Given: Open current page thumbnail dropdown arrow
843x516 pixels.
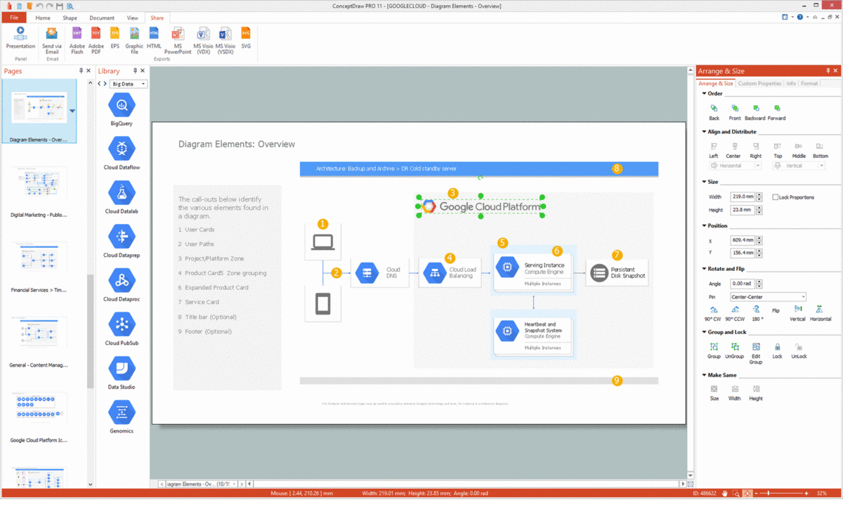Looking at the screenshot, I should pos(72,111).
